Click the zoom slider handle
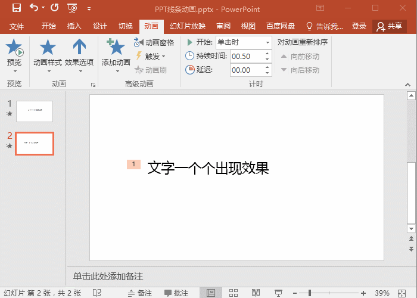Image resolution: width=417 pixels, height=298 pixels. 310,293
